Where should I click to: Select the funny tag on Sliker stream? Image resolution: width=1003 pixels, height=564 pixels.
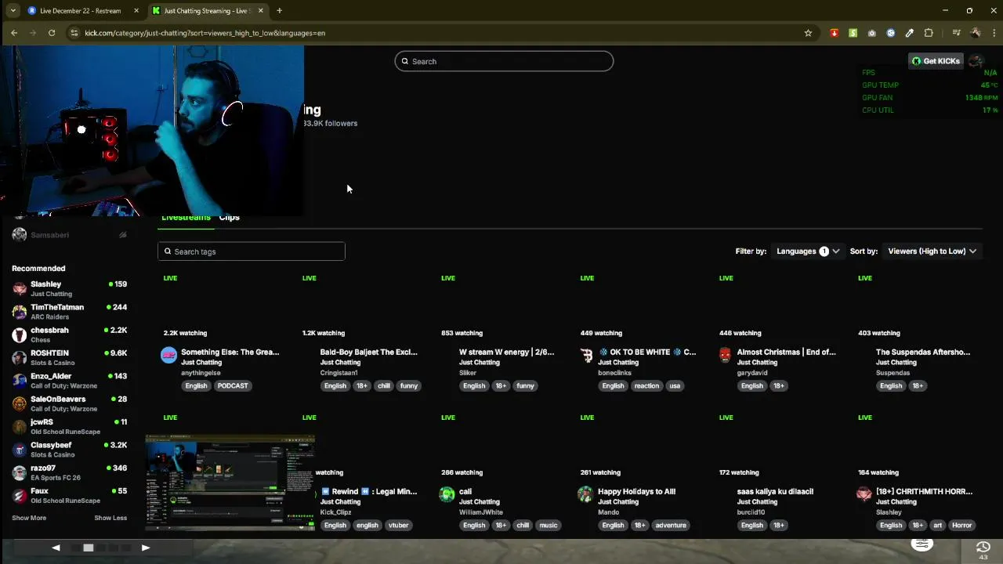tap(525, 385)
